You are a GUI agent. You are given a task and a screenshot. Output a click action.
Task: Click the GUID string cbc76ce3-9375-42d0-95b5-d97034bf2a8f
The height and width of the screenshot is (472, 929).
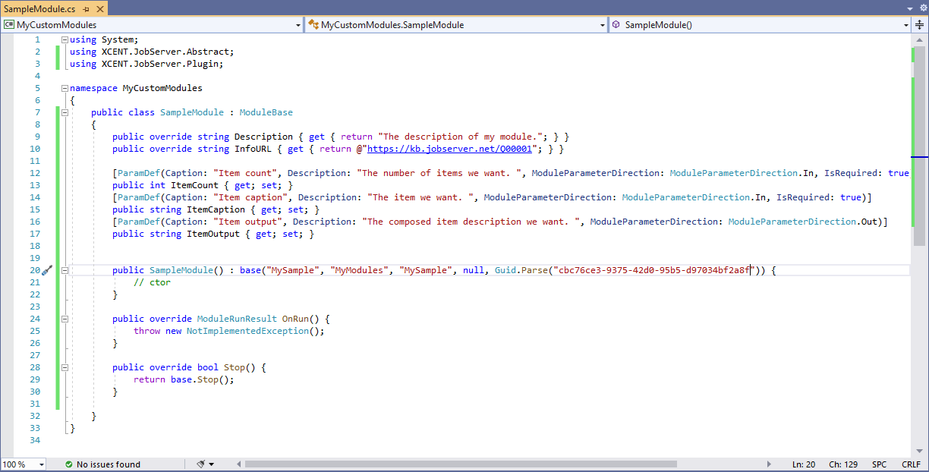click(654, 270)
